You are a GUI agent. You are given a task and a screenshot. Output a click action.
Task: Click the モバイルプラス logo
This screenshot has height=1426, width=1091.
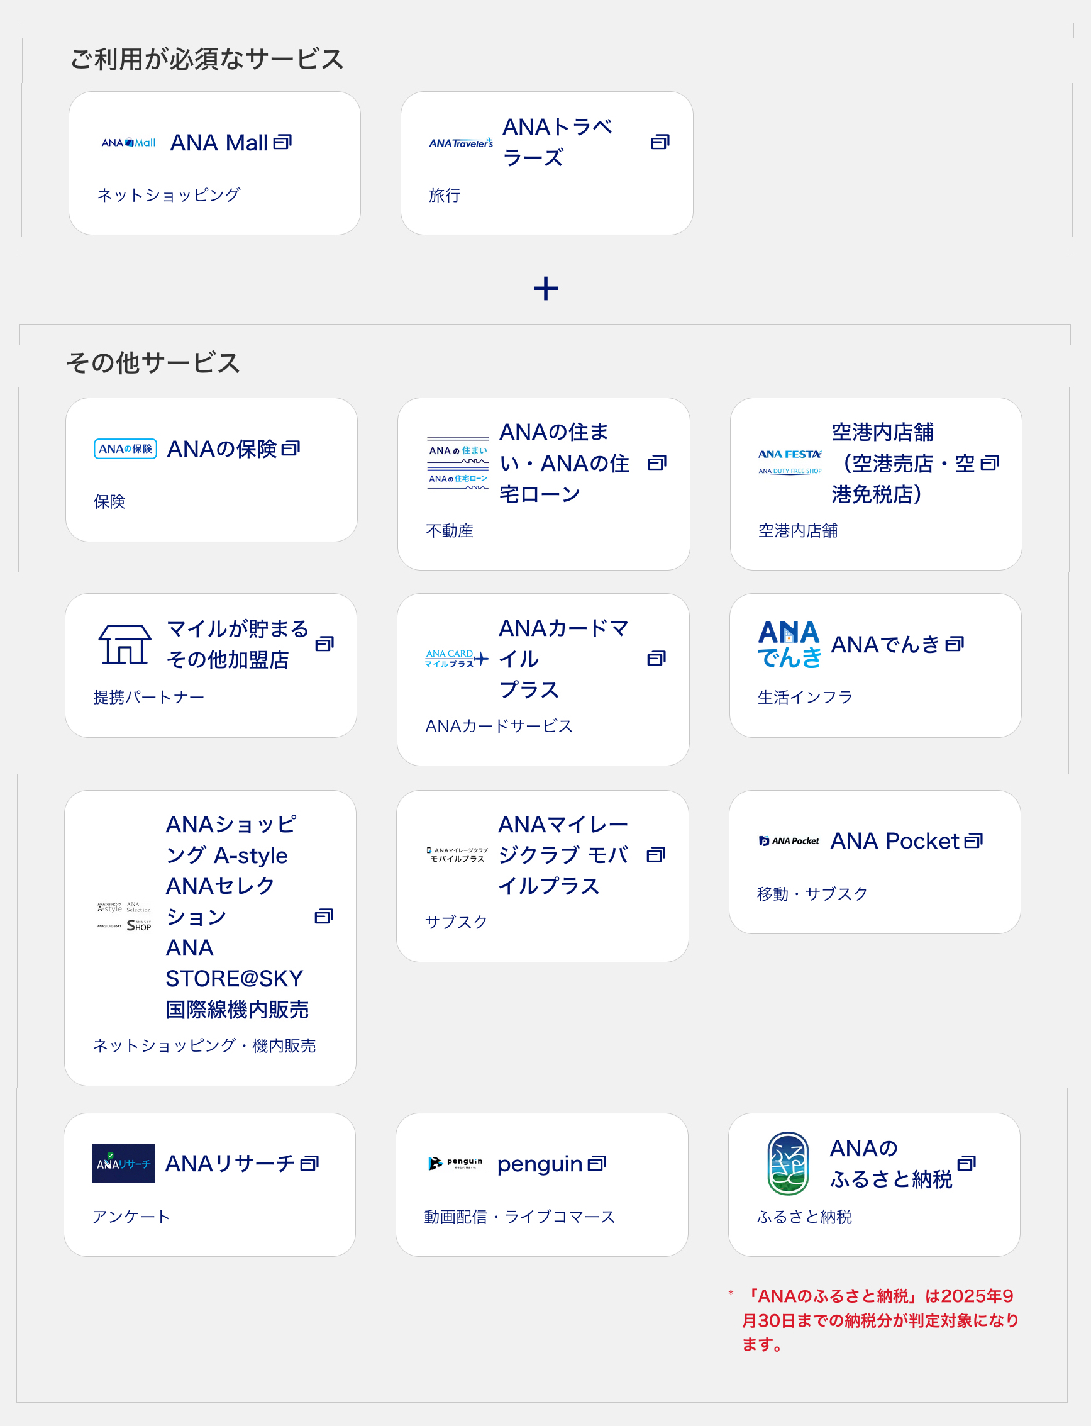pos(457,855)
